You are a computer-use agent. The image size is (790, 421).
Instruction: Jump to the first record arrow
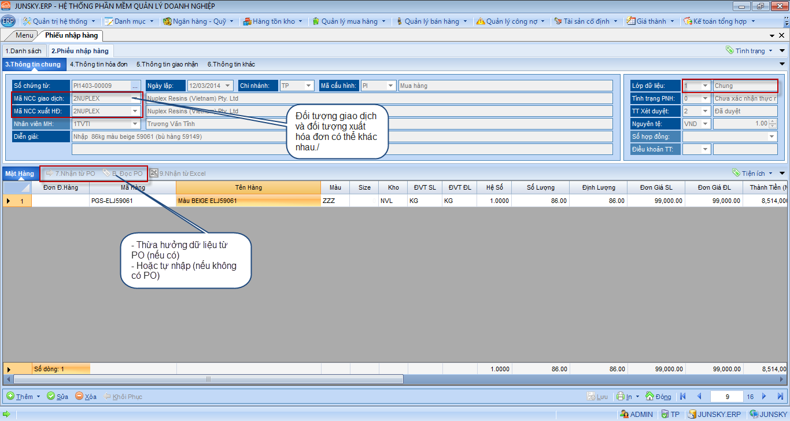coord(683,397)
